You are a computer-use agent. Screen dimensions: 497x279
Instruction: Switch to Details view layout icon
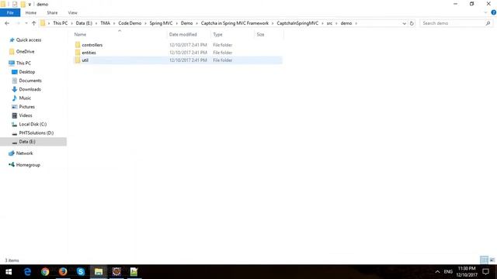coord(484,260)
